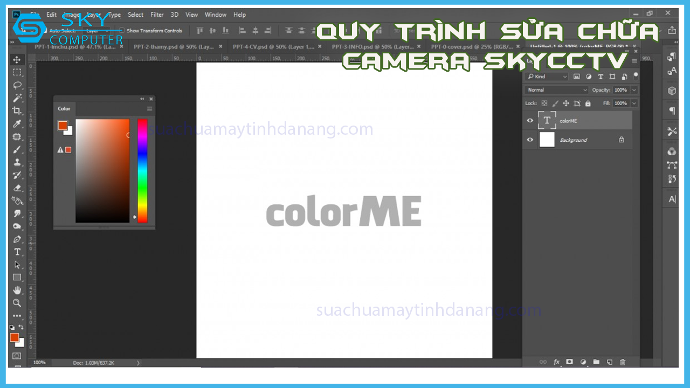Screen dimensions: 690x388
Task: Expand the layer Opacity dropdown arrow
Action: [634, 90]
